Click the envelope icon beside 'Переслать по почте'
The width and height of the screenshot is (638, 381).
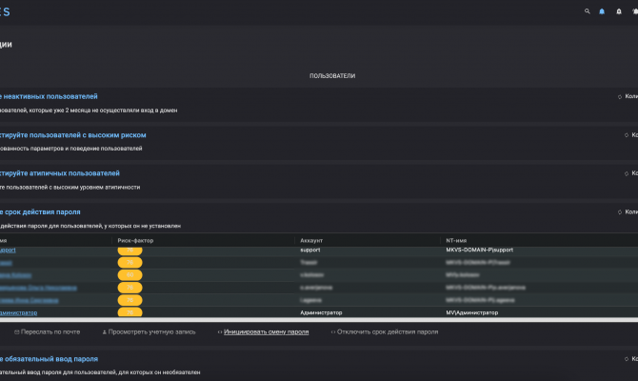[x=17, y=332]
